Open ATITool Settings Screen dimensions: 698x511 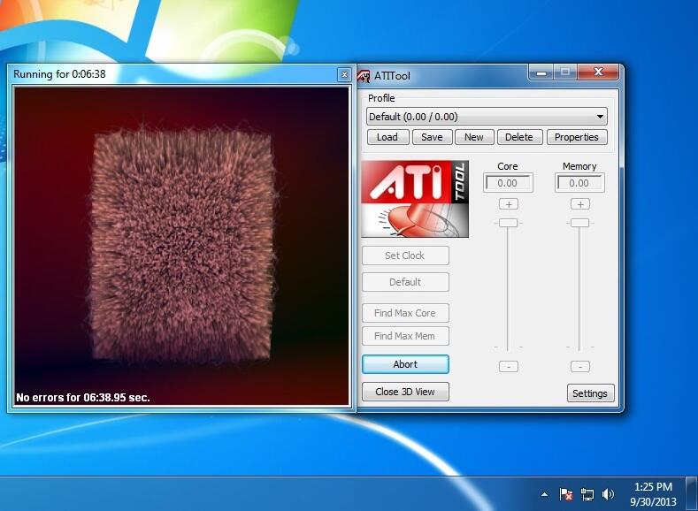[x=590, y=393]
